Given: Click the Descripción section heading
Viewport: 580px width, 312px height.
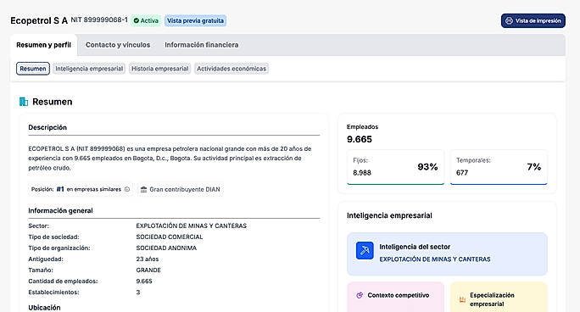Looking at the screenshot, I should point(47,127).
